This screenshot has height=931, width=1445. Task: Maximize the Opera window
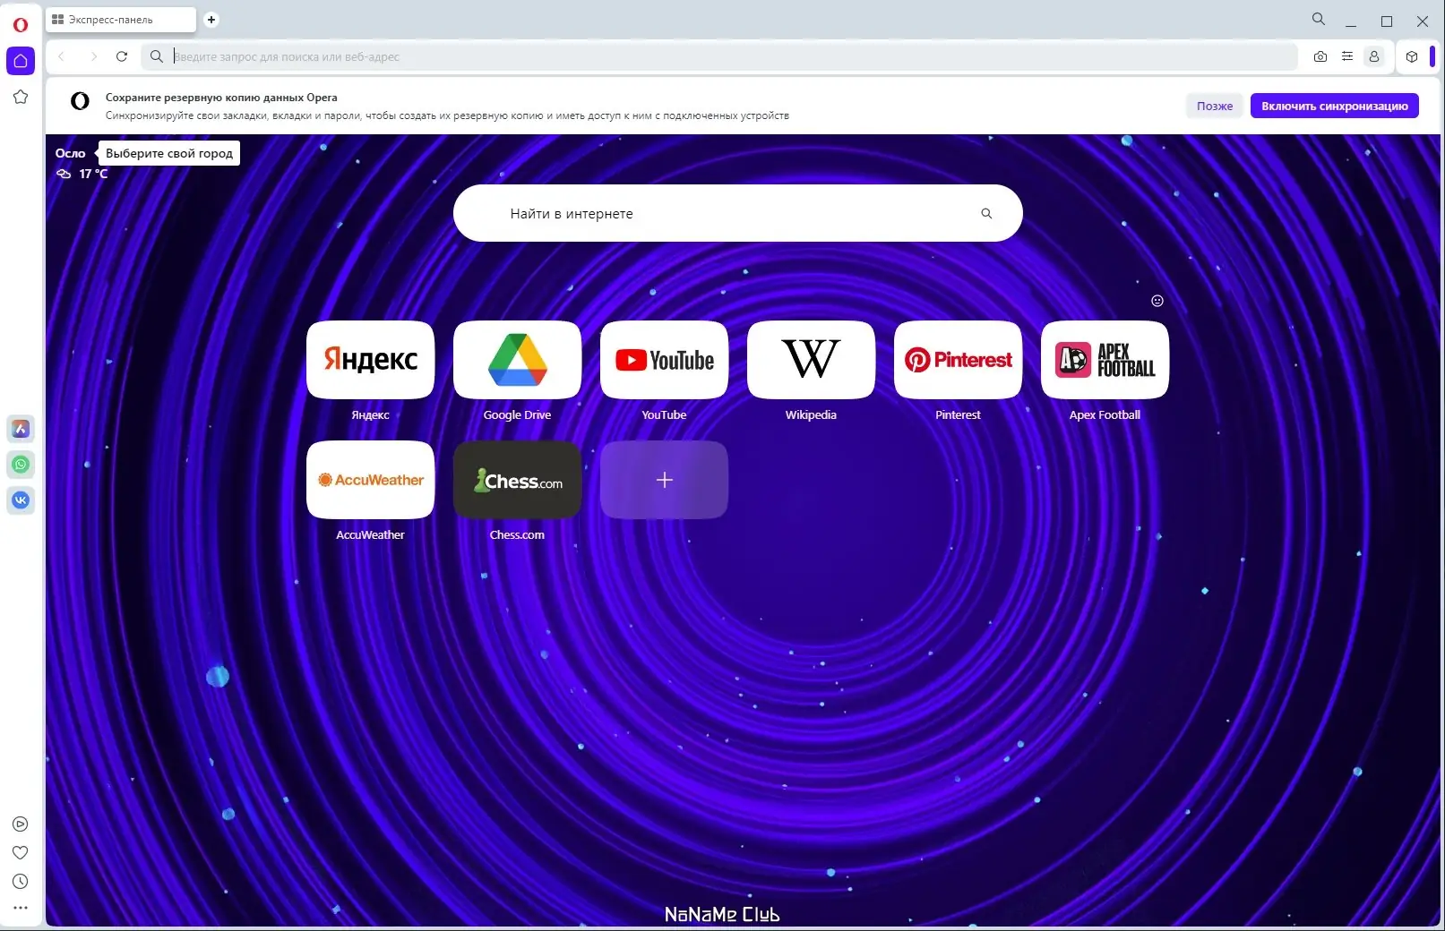pyautogui.click(x=1387, y=21)
